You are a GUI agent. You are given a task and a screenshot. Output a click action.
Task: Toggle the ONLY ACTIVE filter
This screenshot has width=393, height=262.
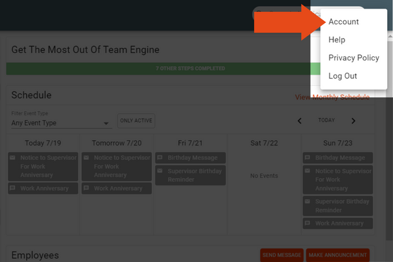pyautogui.click(x=136, y=121)
